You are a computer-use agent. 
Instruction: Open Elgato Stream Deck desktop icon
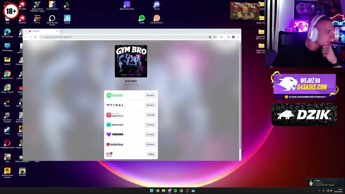(127, 6)
